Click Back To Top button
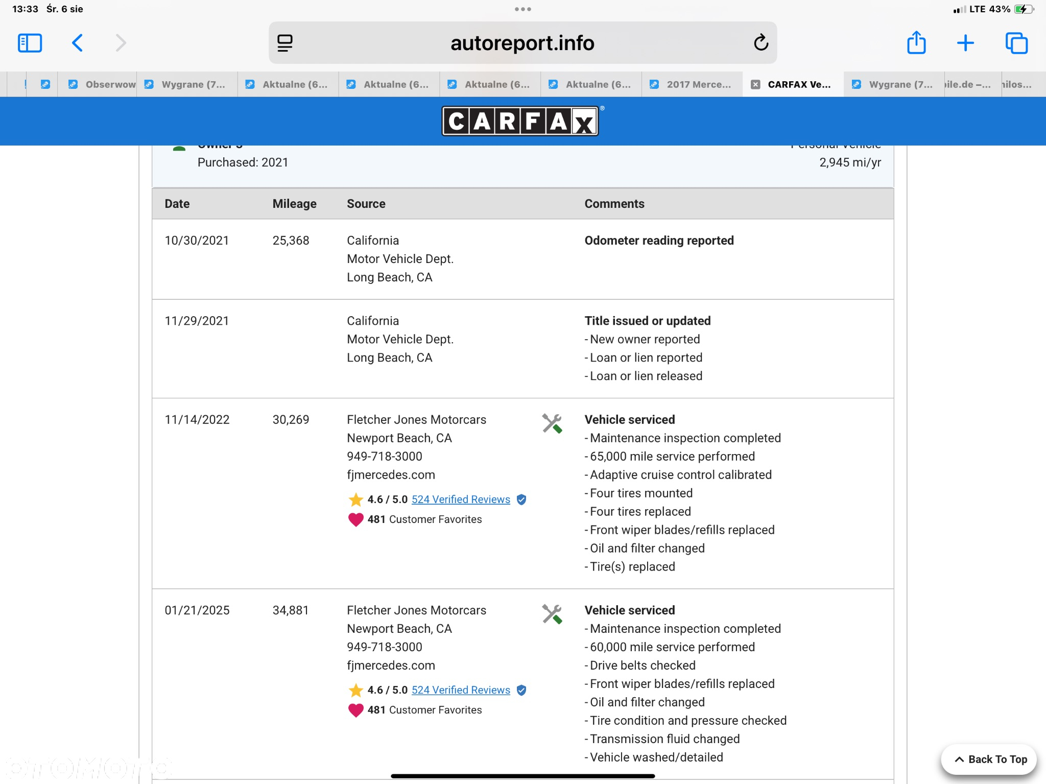1046x784 pixels. tap(989, 759)
